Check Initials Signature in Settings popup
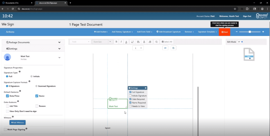Screen dimensions: 270x136 [x=131, y=96]
